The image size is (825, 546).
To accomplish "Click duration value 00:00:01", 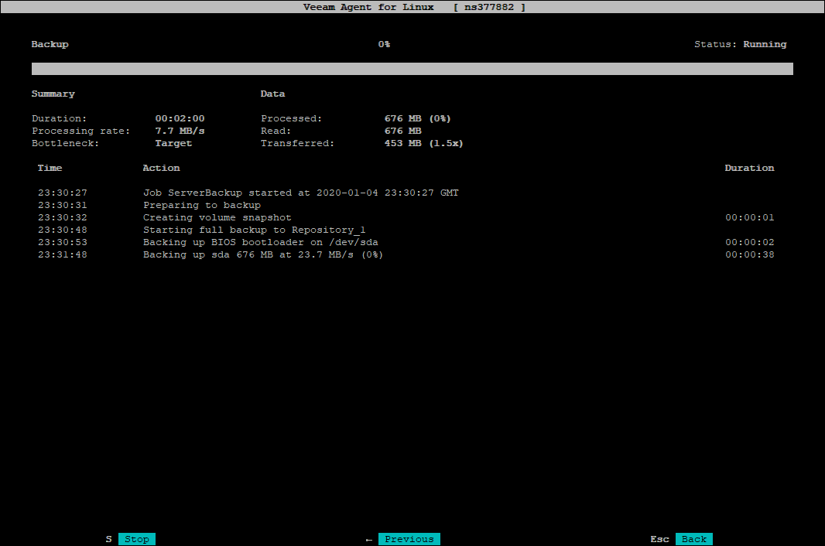I will (750, 218).
